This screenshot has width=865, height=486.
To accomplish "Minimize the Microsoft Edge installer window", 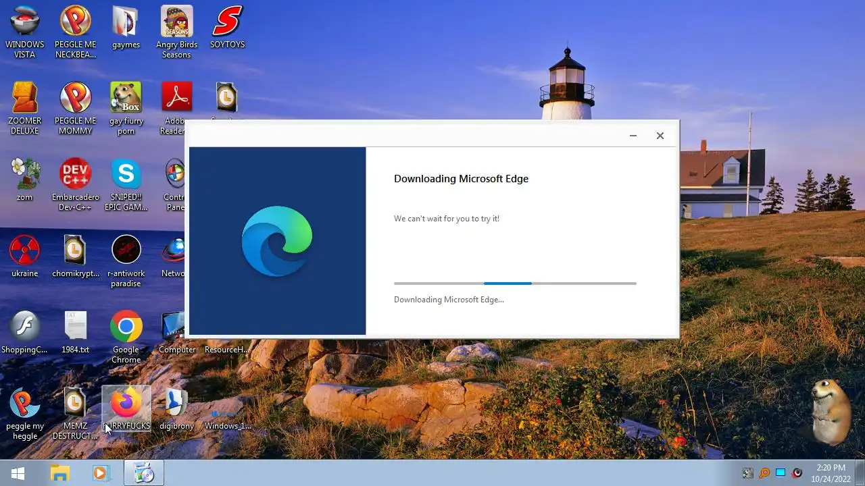I will (633, 136).
